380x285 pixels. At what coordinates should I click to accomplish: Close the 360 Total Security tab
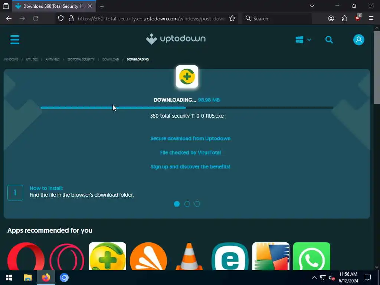(90, 6)
